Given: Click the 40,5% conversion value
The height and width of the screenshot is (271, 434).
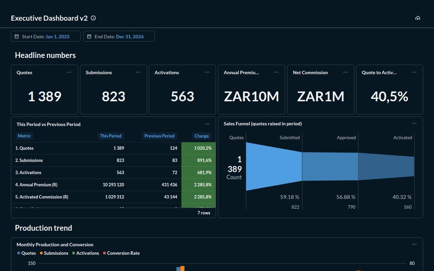Looking at the screenshot, I should 390,97.
